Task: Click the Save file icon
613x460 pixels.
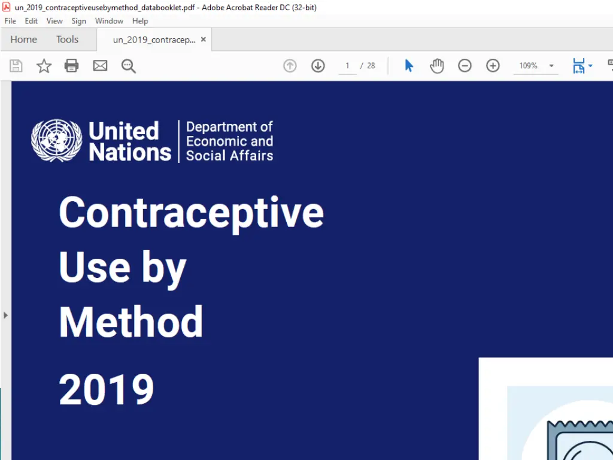Action: tap(16, 66)
